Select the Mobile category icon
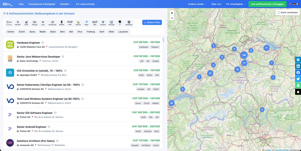 62,23
